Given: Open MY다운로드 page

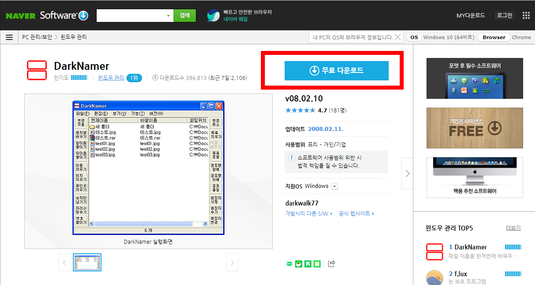Looking at the screenshot, I should tap(471, 15).
